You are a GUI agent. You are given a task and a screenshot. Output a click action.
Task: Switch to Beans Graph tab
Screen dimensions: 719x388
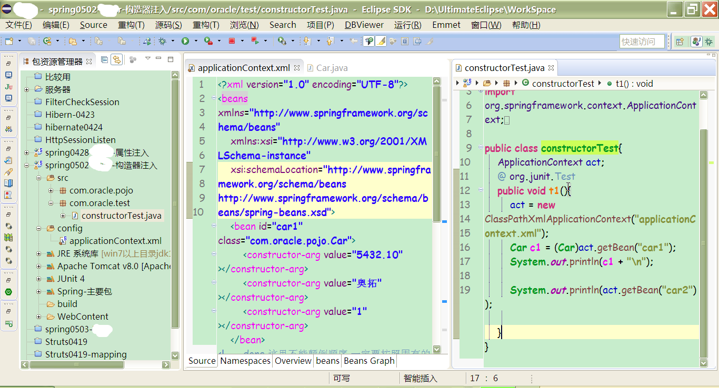tap(369, 361)
